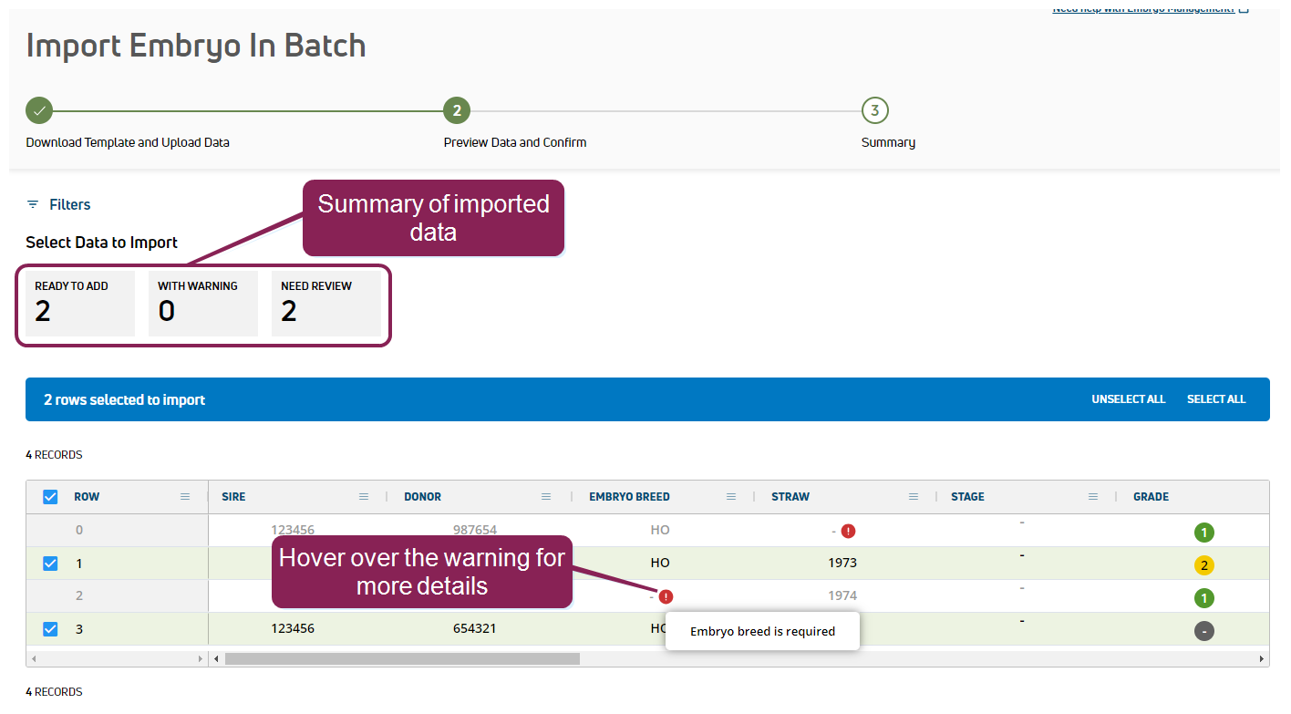Viewport: 1291px width, 714px height.
Task: Open the Embryo Breed column menu
Action: tap(730, 497)
